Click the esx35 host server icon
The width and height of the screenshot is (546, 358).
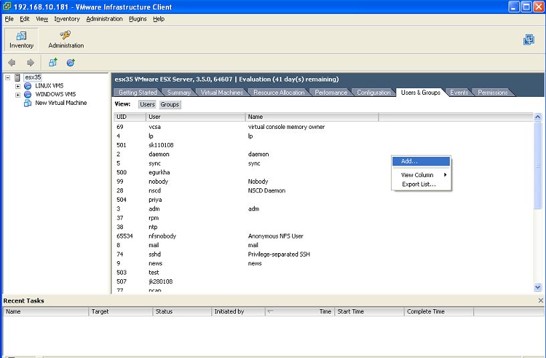(17, 77)
